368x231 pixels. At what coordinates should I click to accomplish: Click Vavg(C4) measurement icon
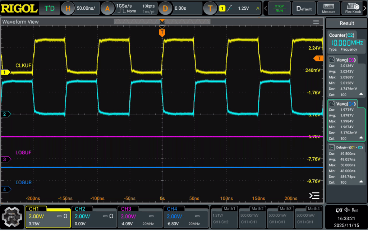(332, 103)
